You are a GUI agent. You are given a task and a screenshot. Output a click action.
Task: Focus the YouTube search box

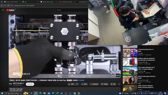pyautogui.click(x=72, y=10)
